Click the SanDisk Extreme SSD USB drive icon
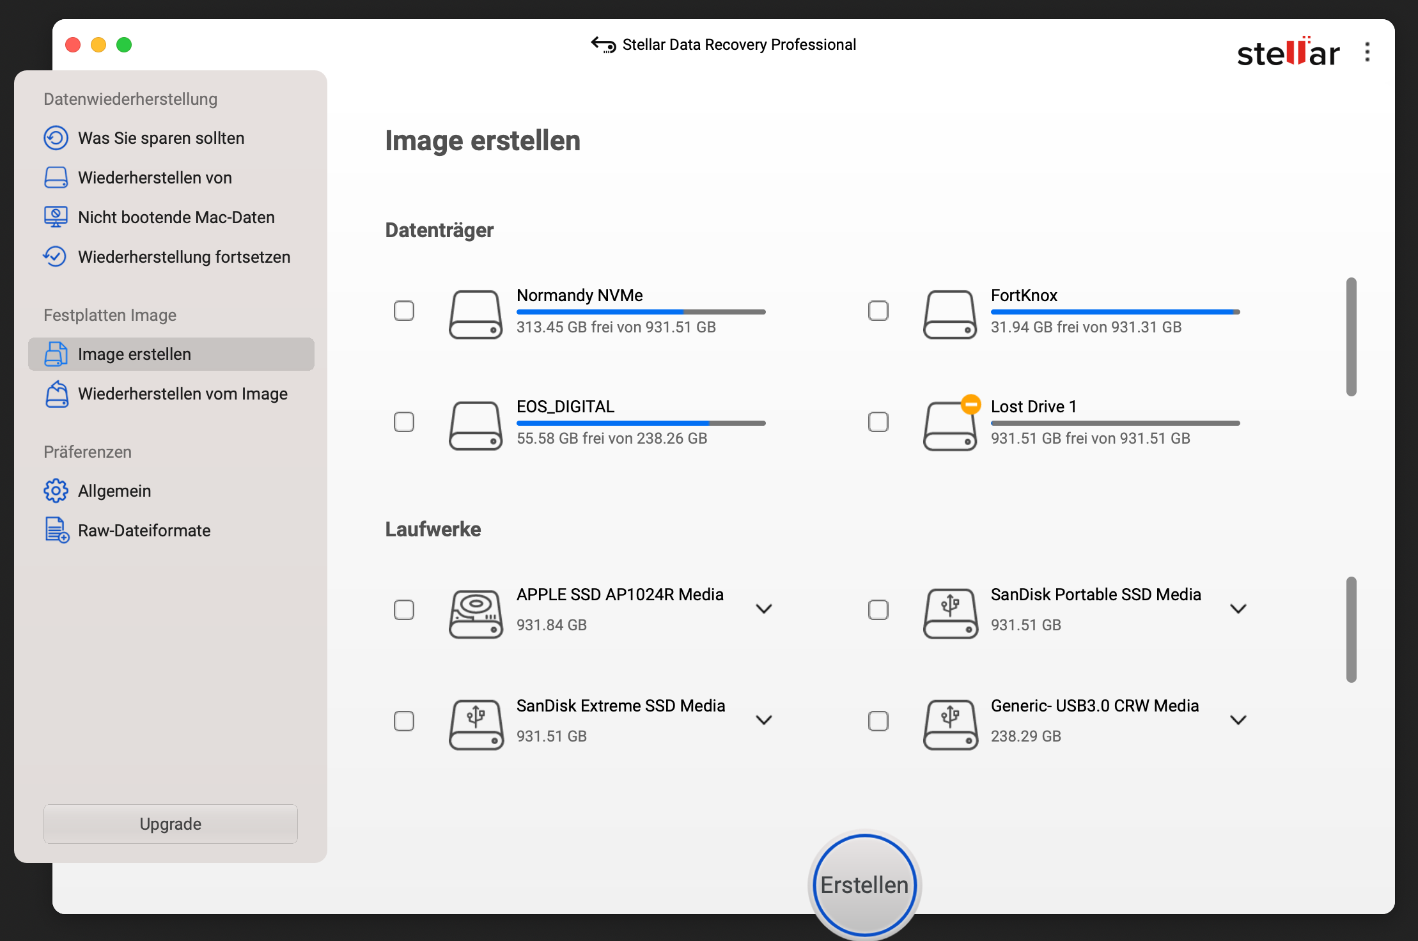Viewport: 1418px width, 941px height. point(475,725)
